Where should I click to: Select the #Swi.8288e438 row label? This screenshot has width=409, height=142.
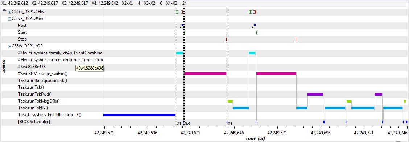[32, 66]
